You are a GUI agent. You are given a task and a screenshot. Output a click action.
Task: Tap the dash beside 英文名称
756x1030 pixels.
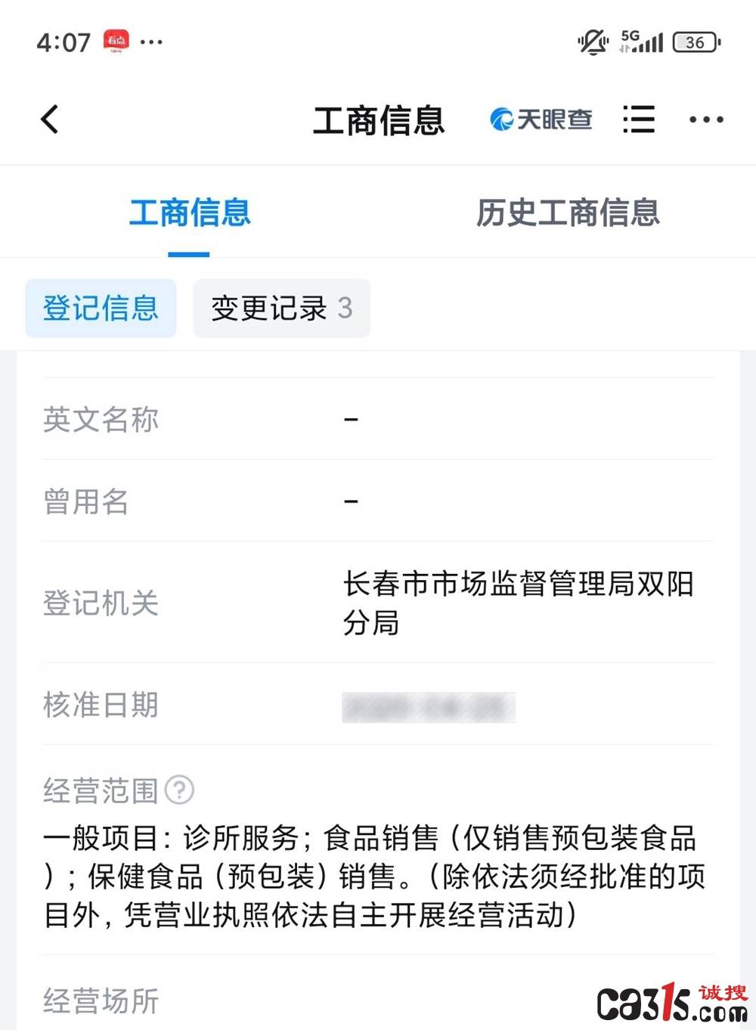350,419
